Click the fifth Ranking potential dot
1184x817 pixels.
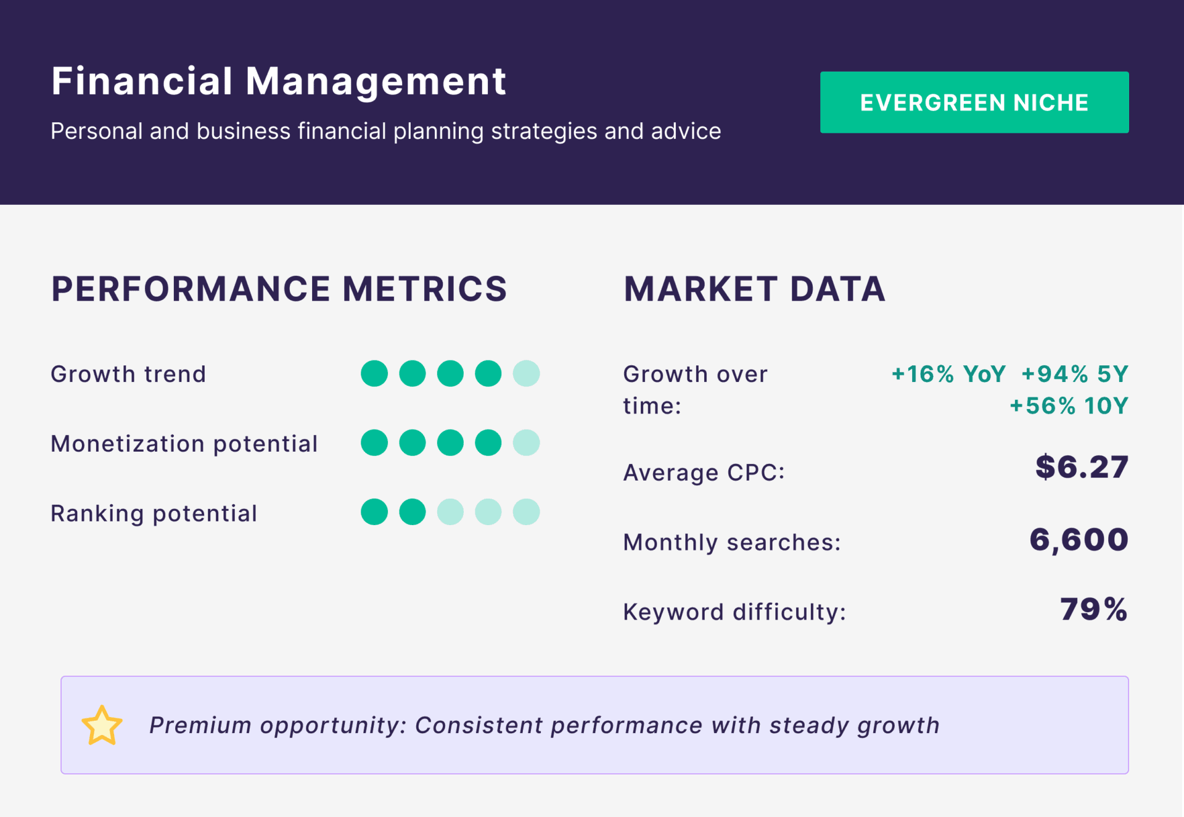(x=526, y=512)
